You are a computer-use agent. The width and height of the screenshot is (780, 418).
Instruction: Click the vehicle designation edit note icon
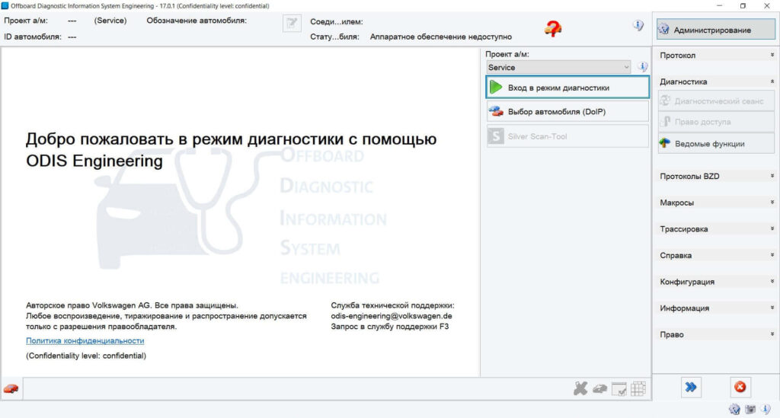(x=292, y=23)
